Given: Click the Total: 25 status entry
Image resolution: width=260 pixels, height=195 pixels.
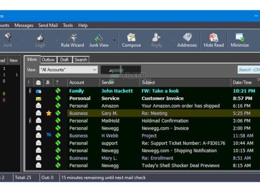Looking at the screenshot, I should 23,177.
